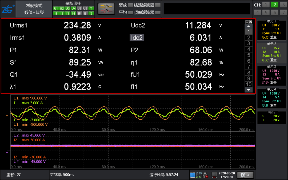
Task: Click the network disconnected monitor icon
Action: [x=214, y=175]
